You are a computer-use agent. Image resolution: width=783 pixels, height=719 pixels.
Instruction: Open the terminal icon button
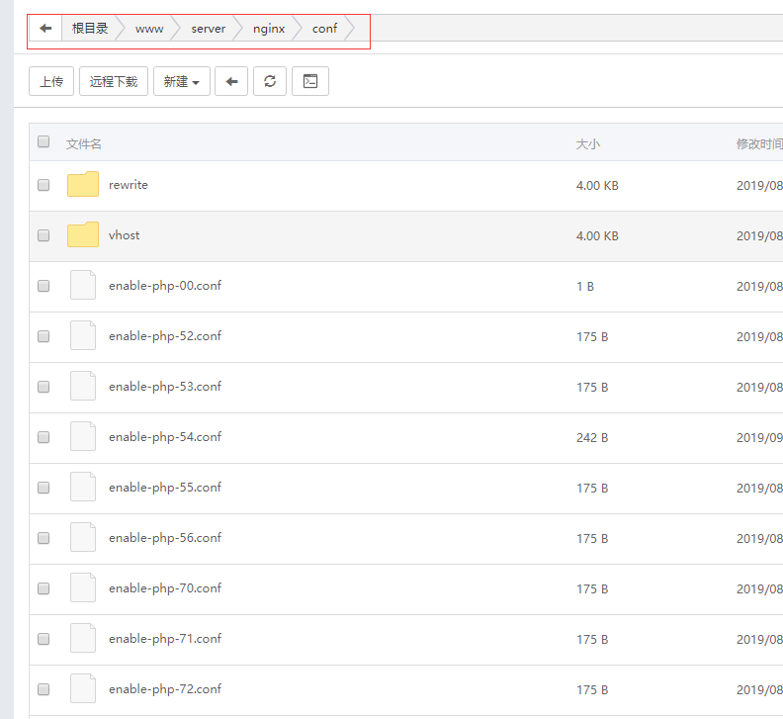click(310, 82)
